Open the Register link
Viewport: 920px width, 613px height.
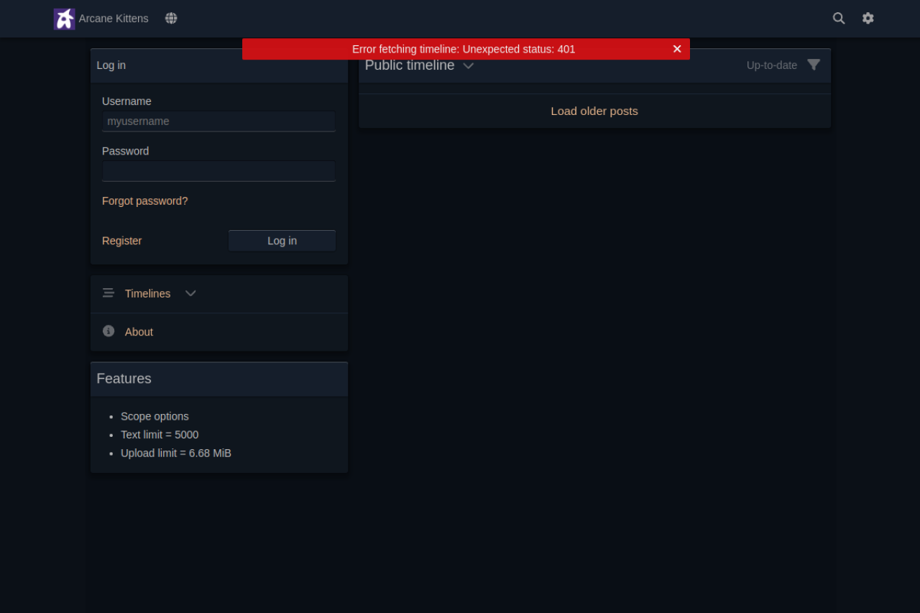(x=121, y=241)
